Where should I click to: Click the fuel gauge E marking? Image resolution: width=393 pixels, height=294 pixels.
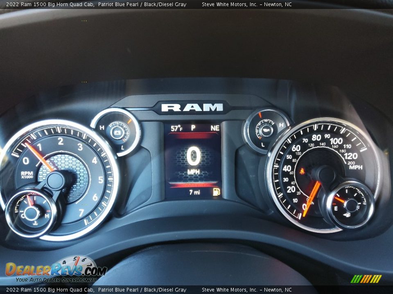click(x=336, y=209)
